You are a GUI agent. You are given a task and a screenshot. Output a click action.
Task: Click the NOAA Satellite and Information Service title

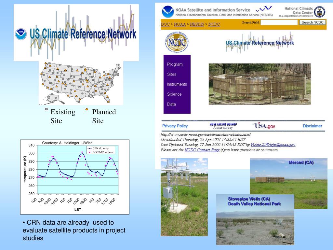click(213, 10)
